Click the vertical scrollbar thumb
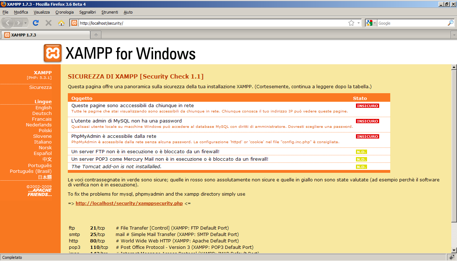 [454, 146]
